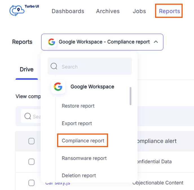Screen dimensions: 194x190
Task: Check the Objectionable Content row checkbox
Action: [31, 183]
